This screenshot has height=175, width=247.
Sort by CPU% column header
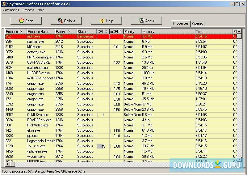point(103,32)
